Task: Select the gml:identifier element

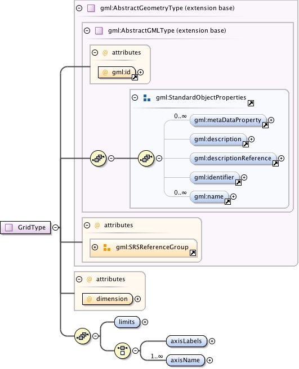Action: click(215, 177)
